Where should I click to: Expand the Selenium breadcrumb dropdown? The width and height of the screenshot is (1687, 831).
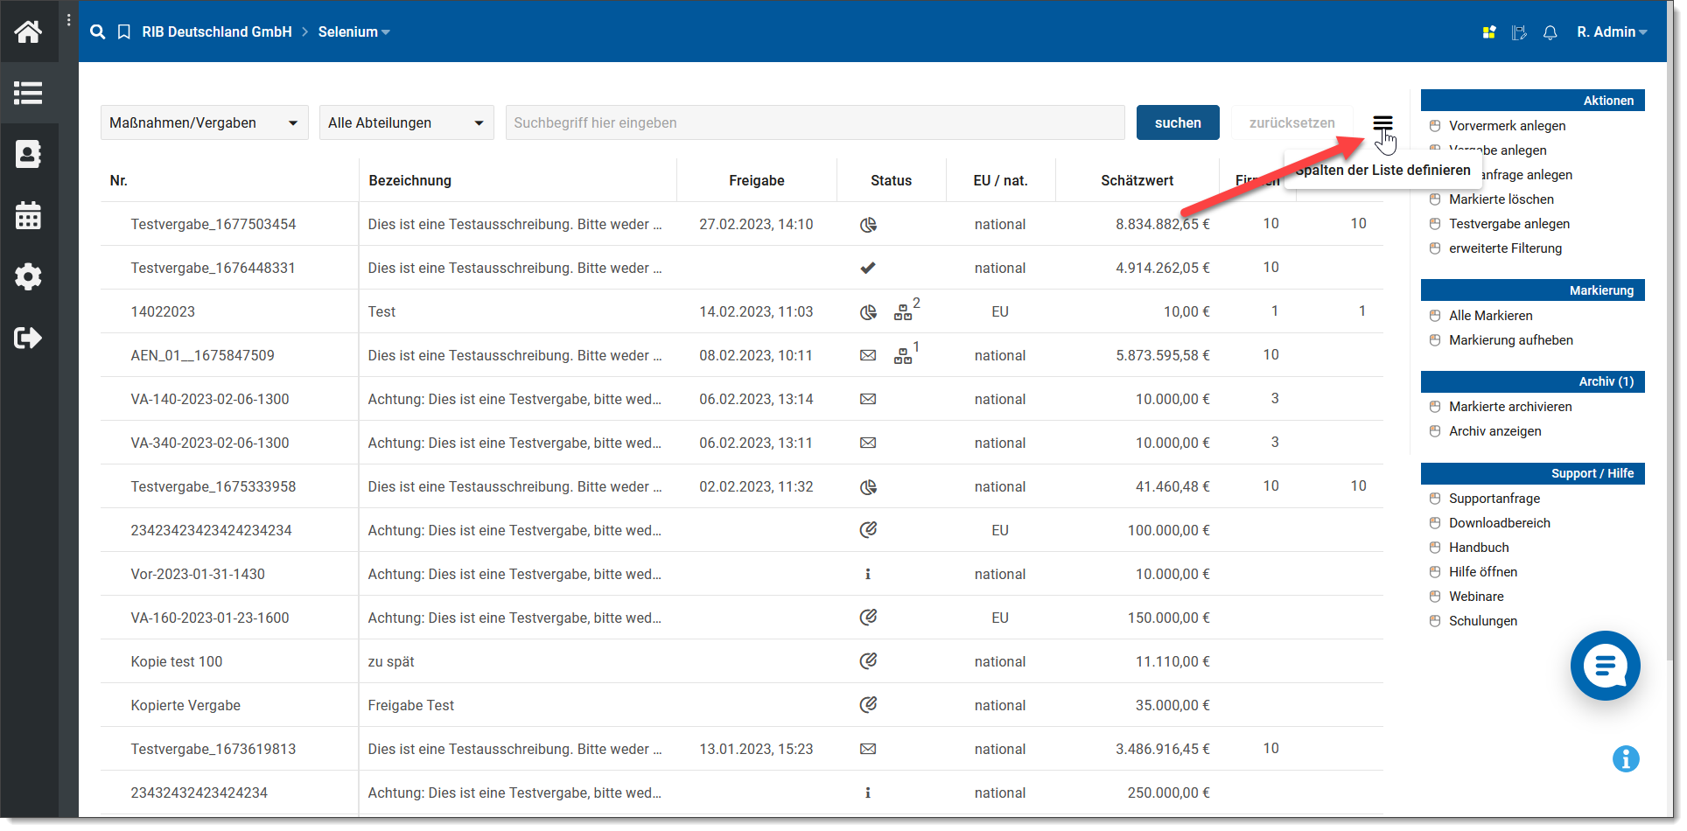[353, 31]
